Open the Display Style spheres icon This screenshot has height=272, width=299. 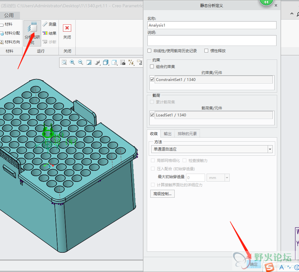[x=97, y=62]
